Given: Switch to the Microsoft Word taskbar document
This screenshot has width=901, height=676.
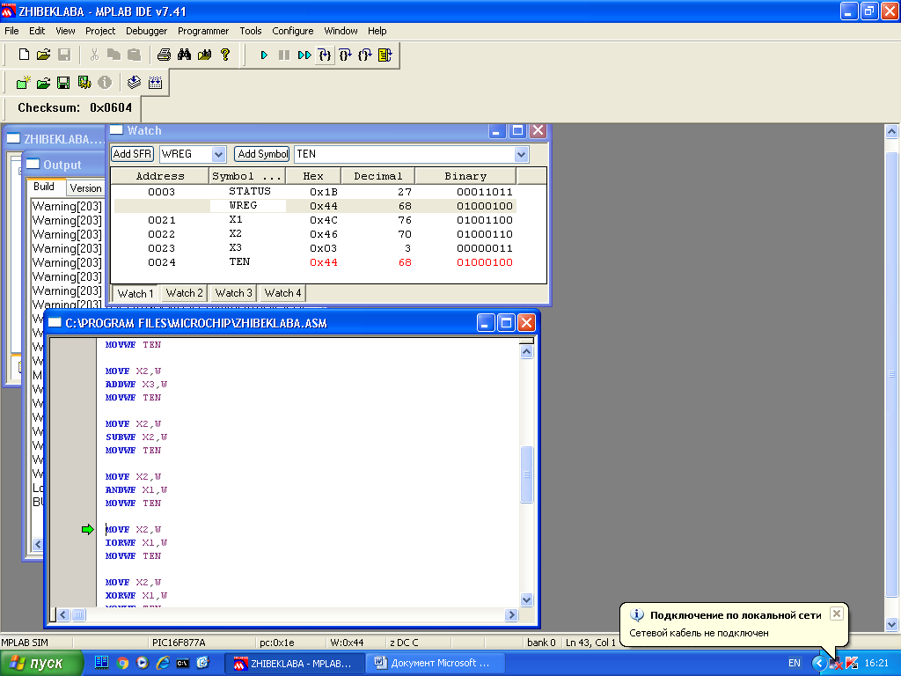Looking at the screenshot, I should pos(435,664).
